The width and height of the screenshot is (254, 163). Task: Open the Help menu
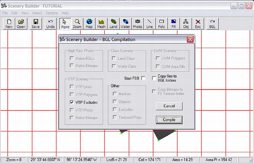coord(65,13)
